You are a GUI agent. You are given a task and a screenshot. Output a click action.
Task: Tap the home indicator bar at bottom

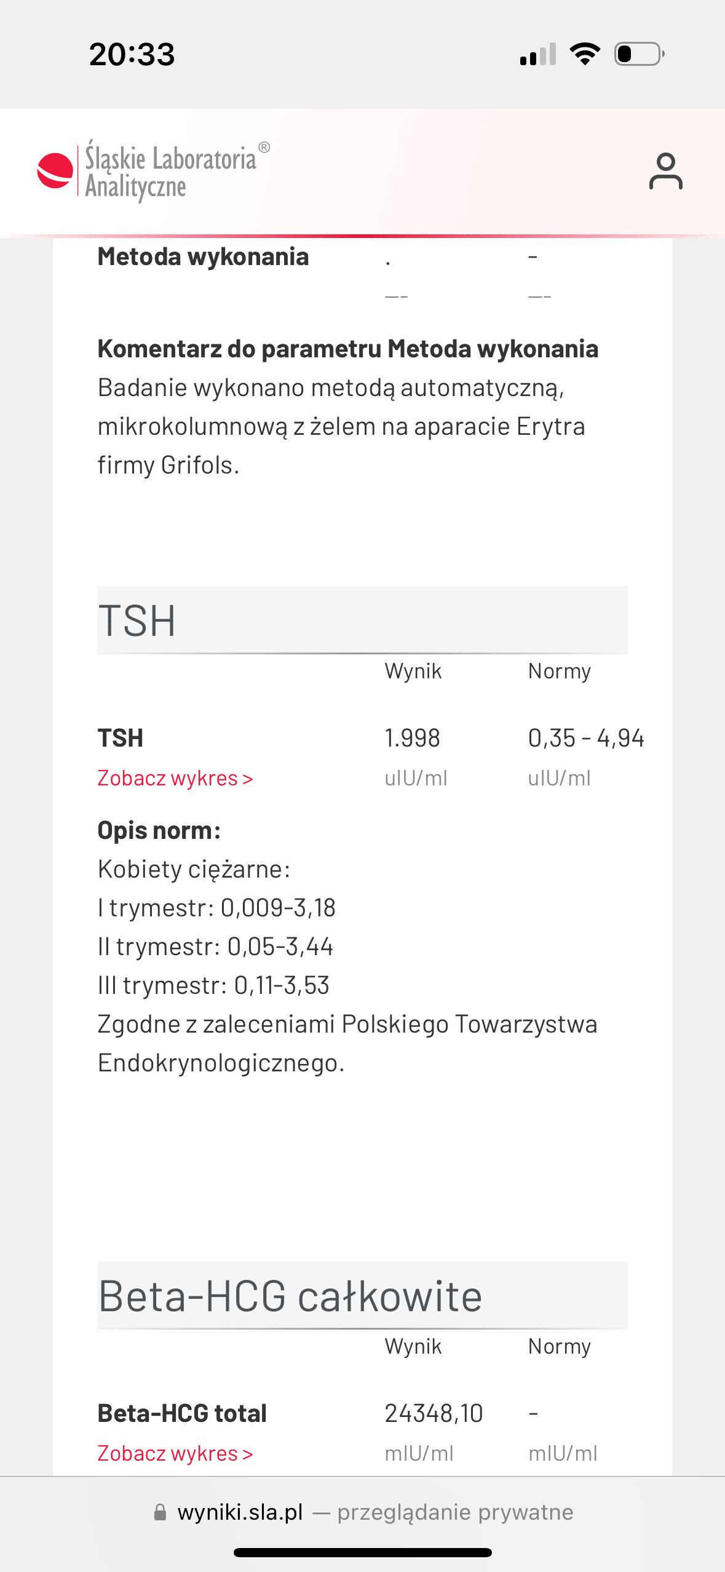tap(363, 1552)
